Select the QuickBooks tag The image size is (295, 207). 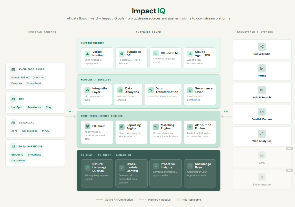(x=29, y=131)
